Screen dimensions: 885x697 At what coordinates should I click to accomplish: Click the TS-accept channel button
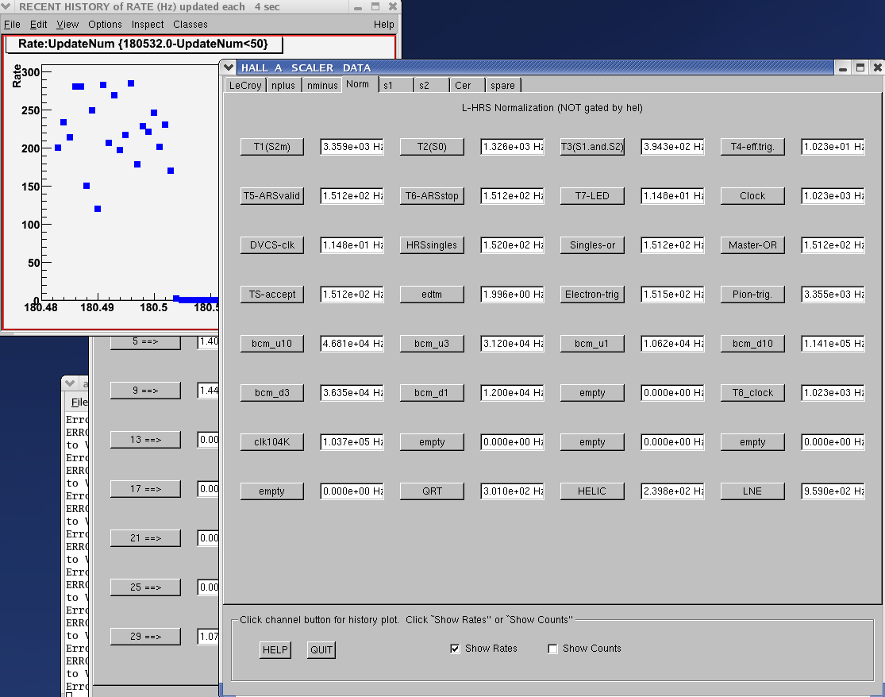tap(272, 294)
